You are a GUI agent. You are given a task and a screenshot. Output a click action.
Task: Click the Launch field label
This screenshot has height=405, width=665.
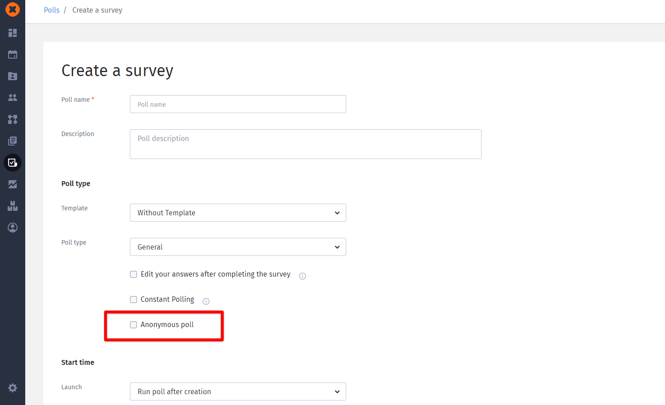click(72, 387)
